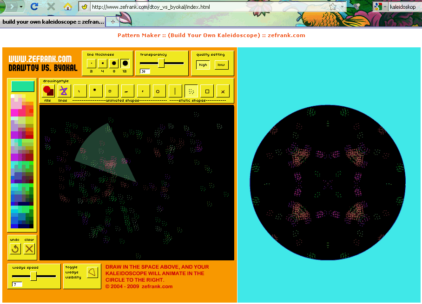The height and width of the screenshot is (304, 422).
Task: Open a new browser tab
Action: (113, 22)
